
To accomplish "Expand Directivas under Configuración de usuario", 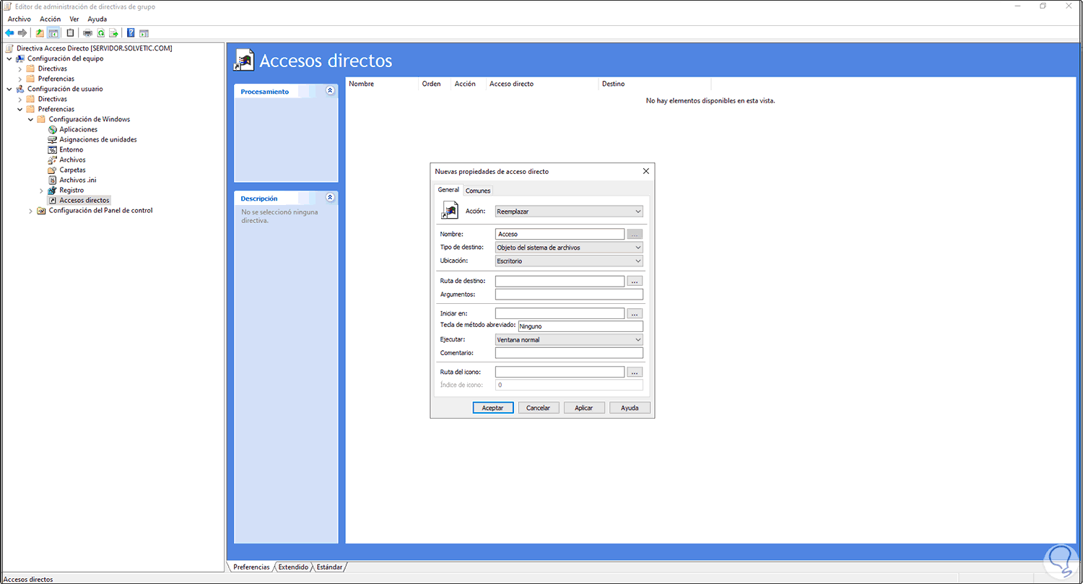I will point(19,99).
